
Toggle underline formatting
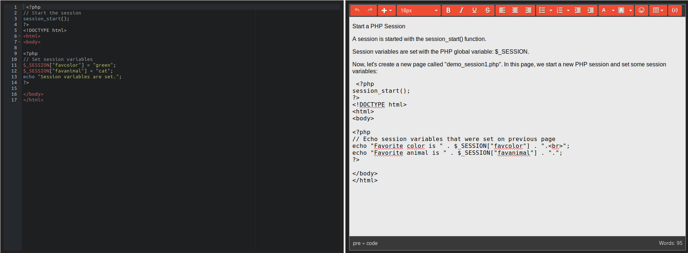pos(475,11)
